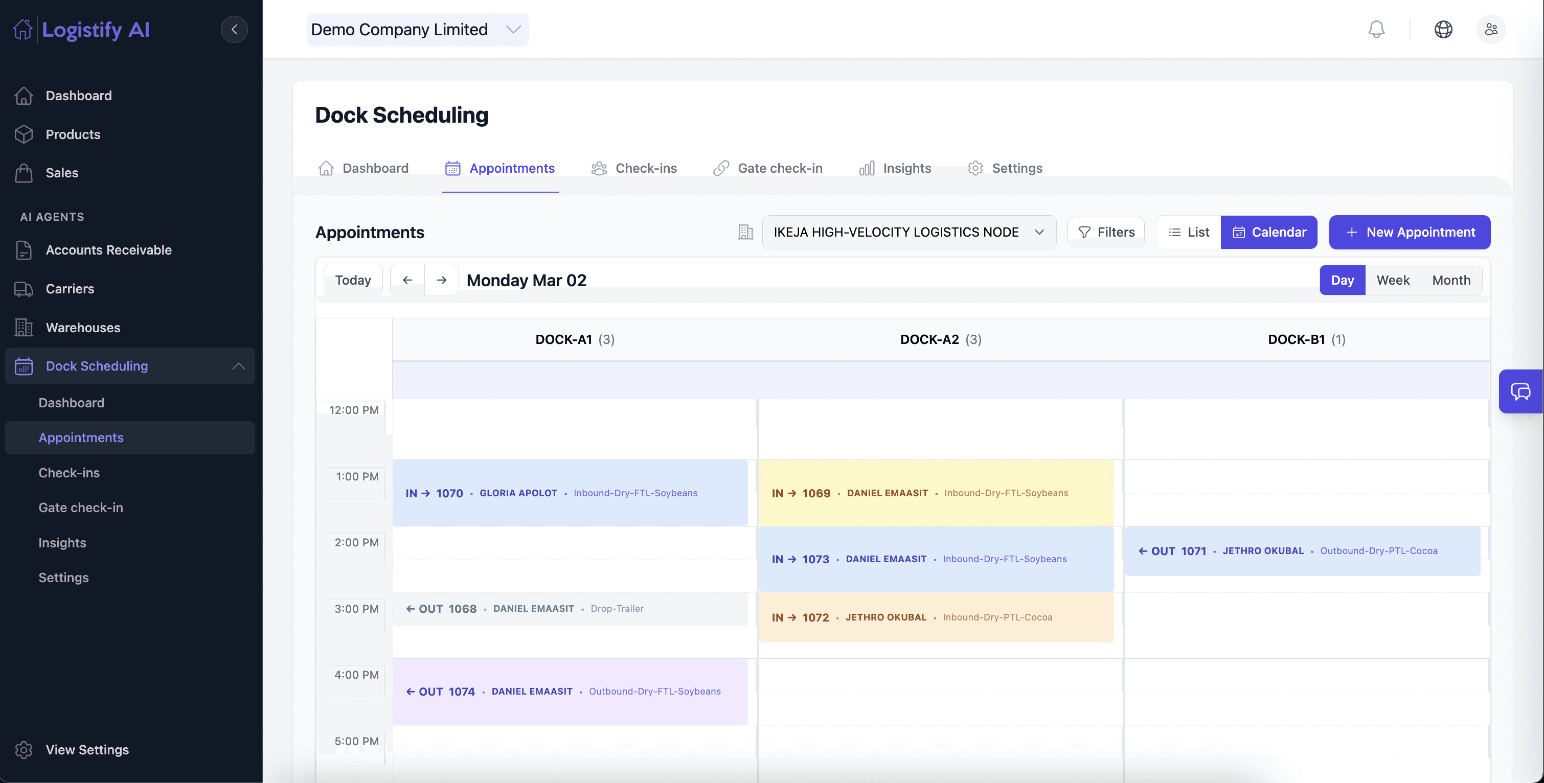Viewport: 1544px width, 783px height.
Task: Open the notifications bell
Action: point(1376,29)
